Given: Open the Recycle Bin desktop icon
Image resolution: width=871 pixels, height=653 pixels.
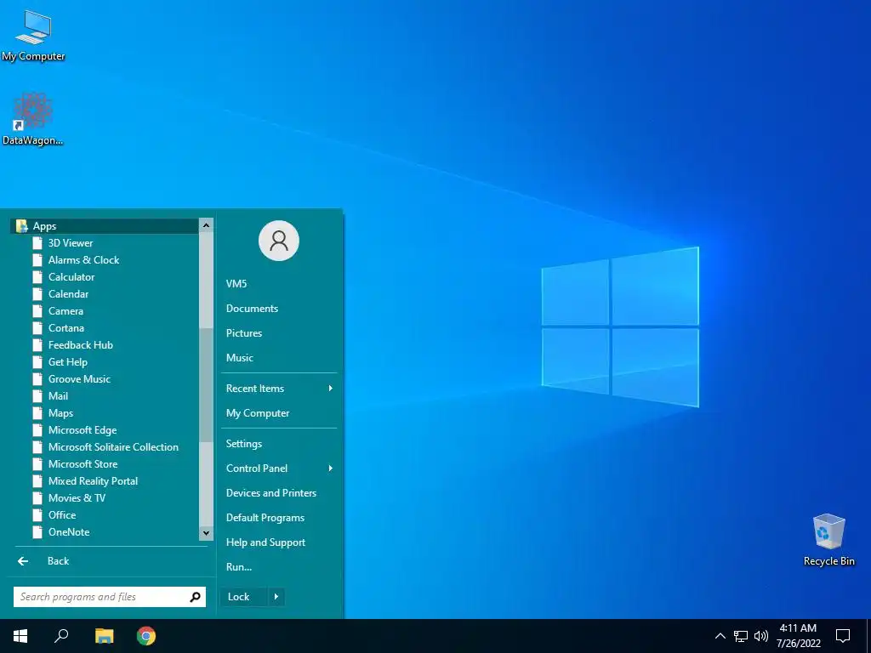Looking at the screenshot, I should [x=828, y=540].
